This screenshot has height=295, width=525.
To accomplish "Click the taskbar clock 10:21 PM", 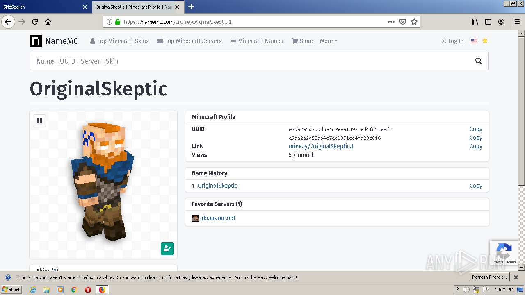I will click(x=504, y=290).
